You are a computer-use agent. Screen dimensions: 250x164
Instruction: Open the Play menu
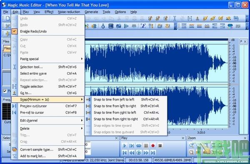pos(26,12)
